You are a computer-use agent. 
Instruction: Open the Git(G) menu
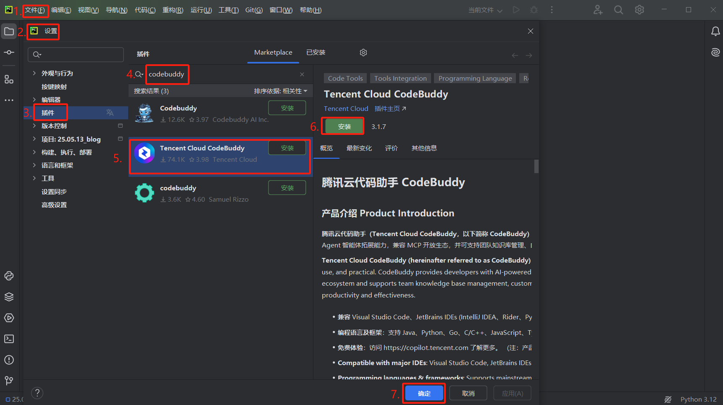pyautogui.click(x=254, y=10)
